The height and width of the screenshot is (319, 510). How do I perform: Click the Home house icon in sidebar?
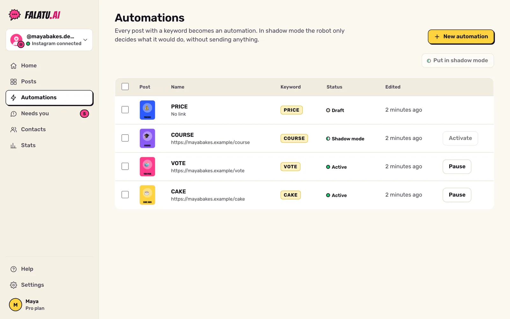tap(13, 66)
